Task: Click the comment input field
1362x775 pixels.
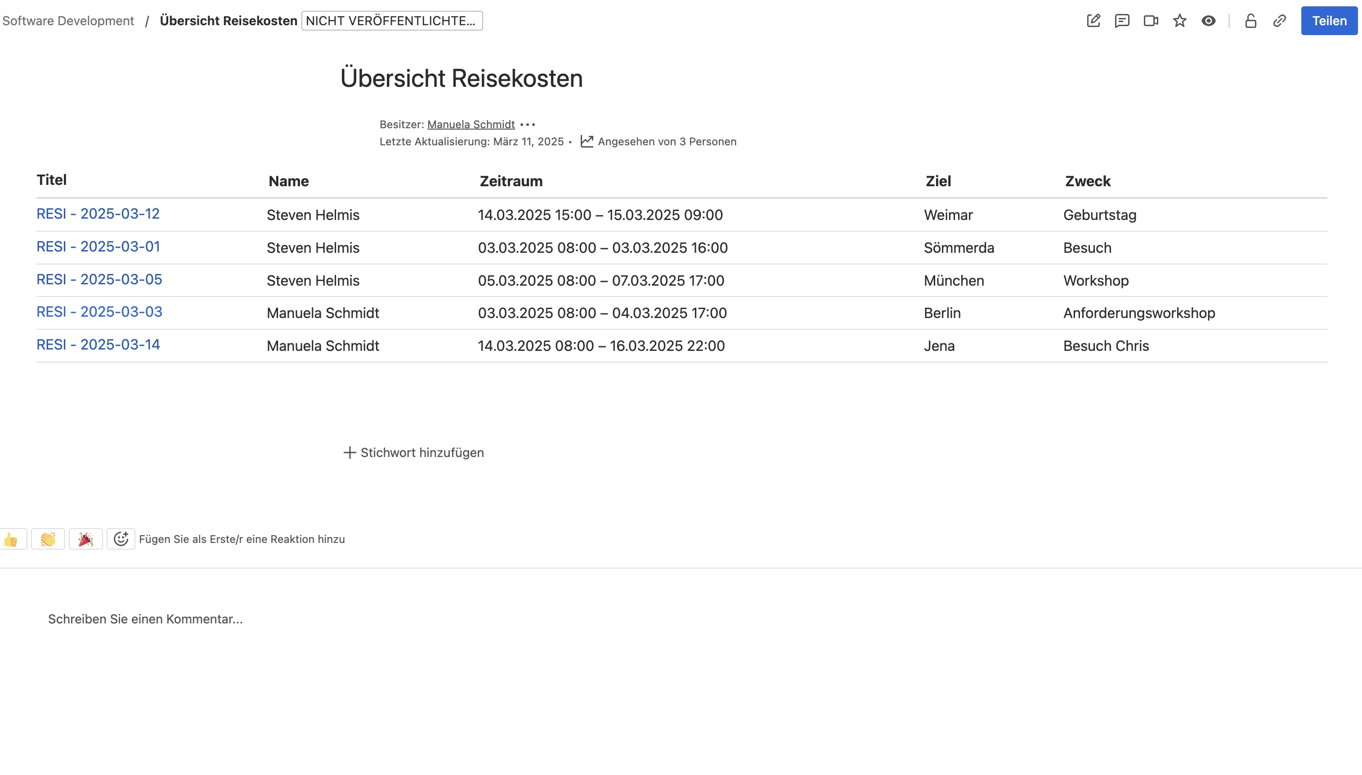Action: point(145,619)
